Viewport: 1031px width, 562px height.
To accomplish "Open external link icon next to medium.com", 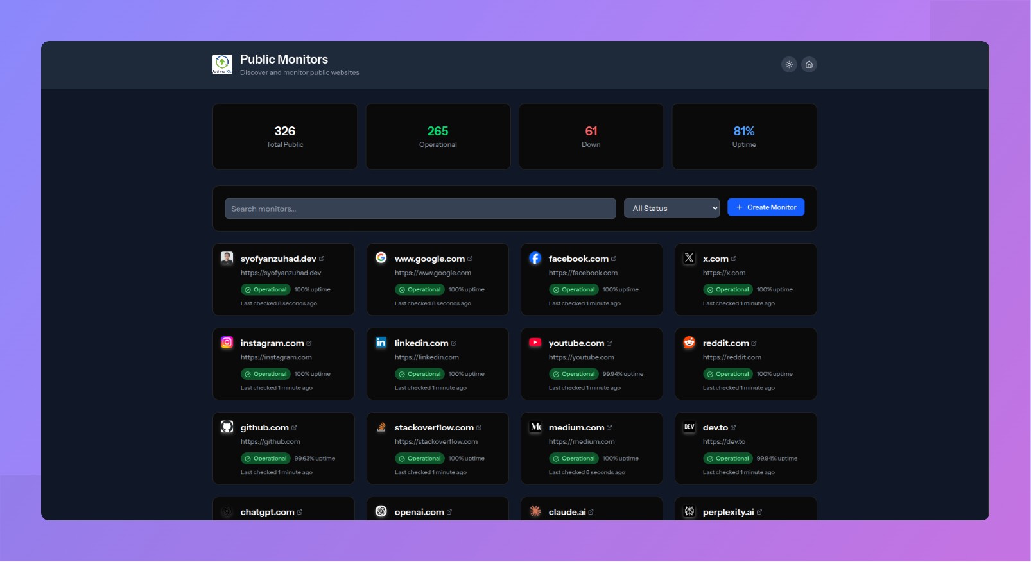I will pos(609,428).
